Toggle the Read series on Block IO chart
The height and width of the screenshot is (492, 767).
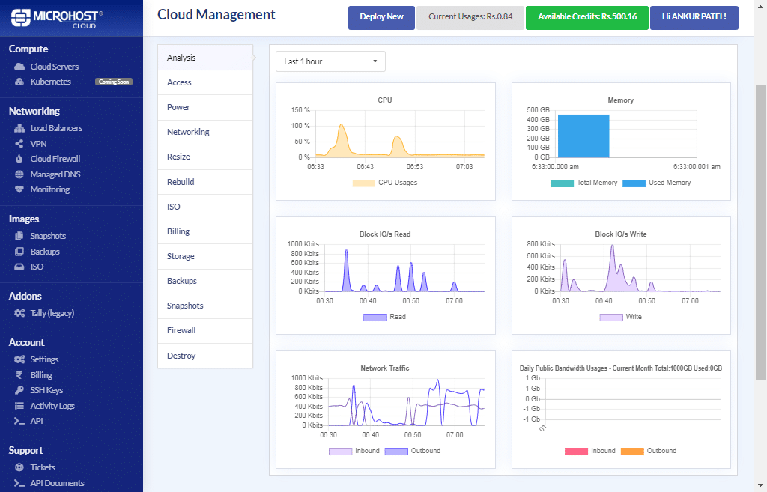click(x=383, y=317)
